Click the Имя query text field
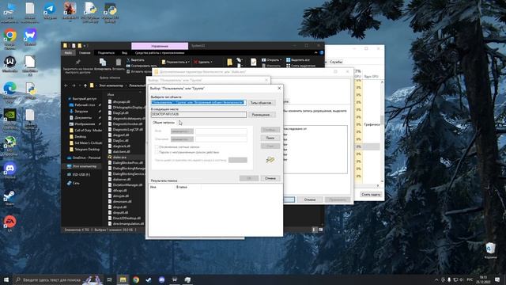Image resolution: width=506 pixels, height=285 pixels. point(221,131)
